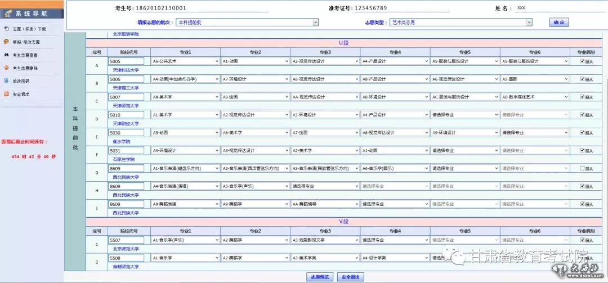Screen dimensions: 608x283
Task: Open row A 专业1 dropdown showing A6-公共艺术
Action: tap(185, 61)
